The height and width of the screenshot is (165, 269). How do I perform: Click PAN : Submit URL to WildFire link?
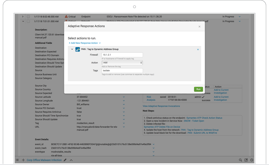(x=202, y=133)
